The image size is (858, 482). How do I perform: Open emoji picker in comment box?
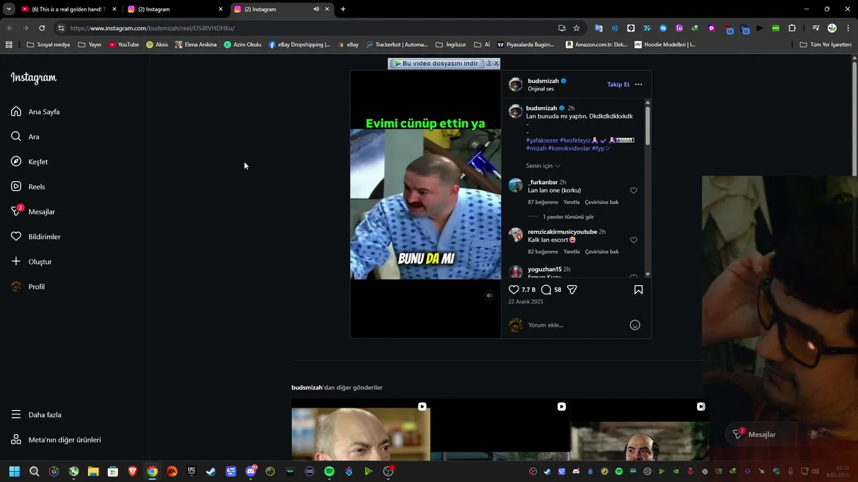click(635, 325)
